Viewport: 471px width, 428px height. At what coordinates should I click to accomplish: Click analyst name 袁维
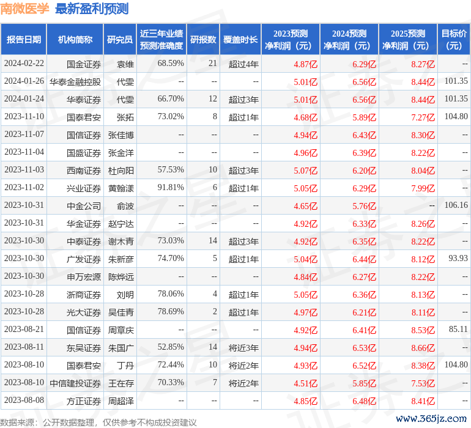coord(125,64)
